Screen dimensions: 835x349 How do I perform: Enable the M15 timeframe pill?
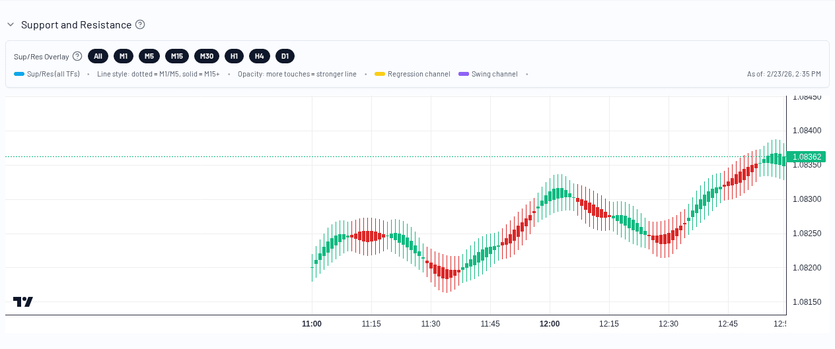point(177,56)
